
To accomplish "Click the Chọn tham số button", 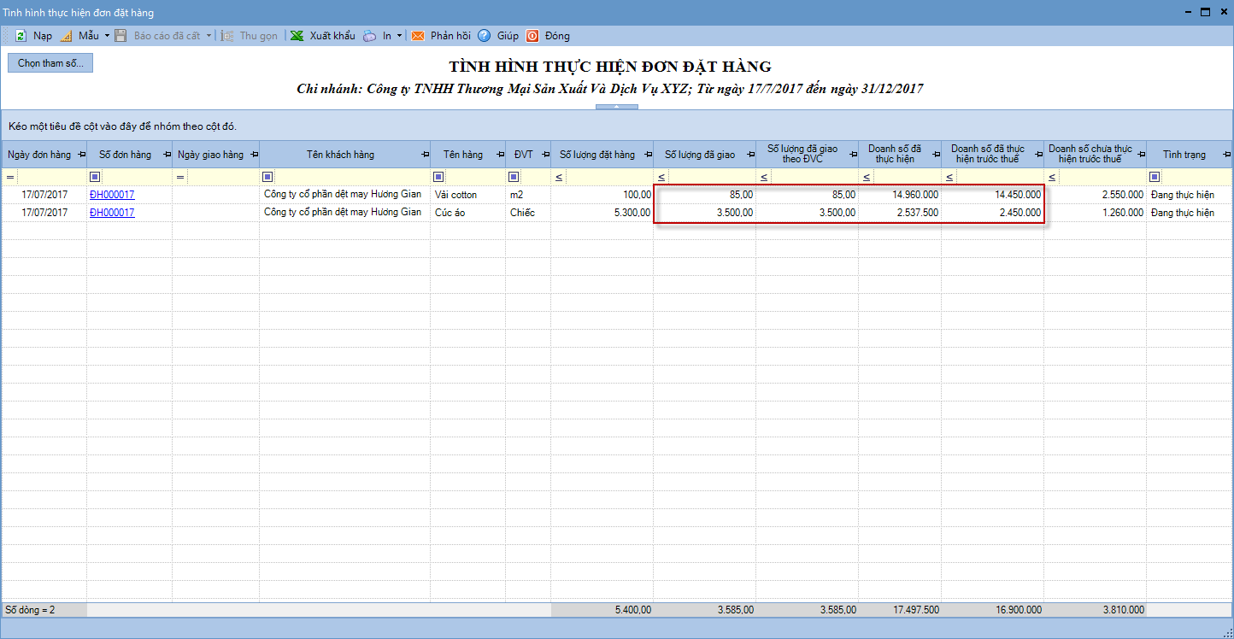I will 50,63.
